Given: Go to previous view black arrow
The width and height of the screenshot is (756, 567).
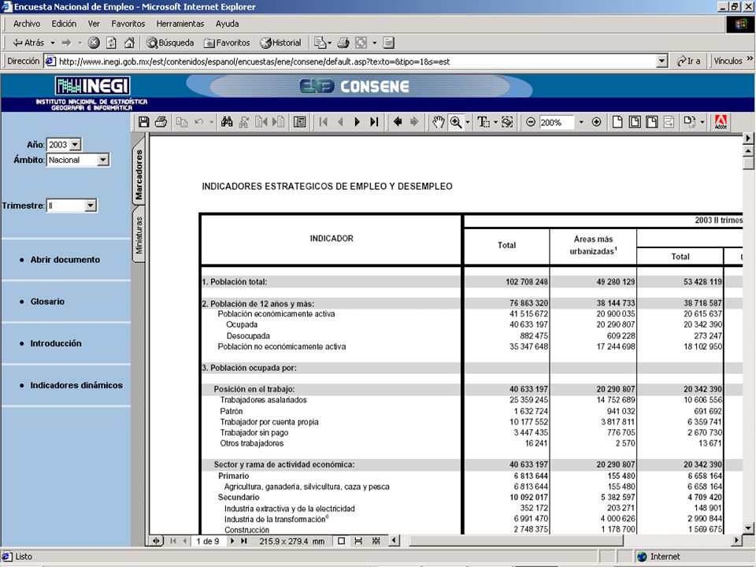Looking at the screenshot, I should (x=398, y=122).
